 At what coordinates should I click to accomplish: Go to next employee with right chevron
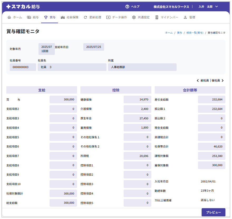click(223, 81)
